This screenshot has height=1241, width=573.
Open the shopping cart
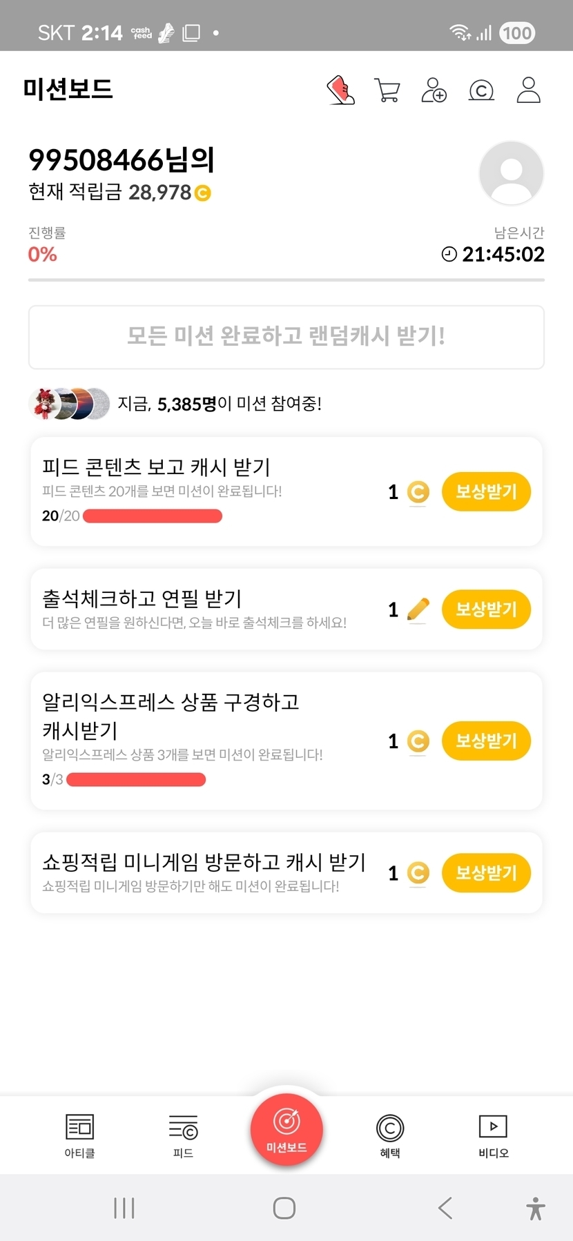pos(387,90)
